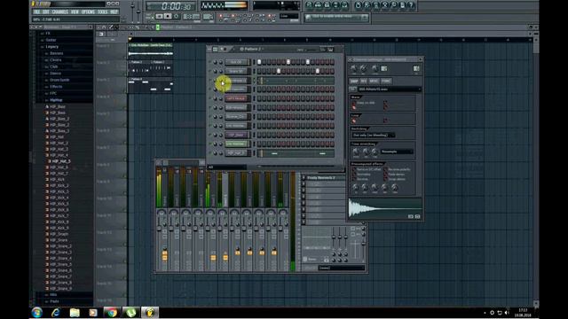Enable Reverse checkbox in precomputed effects
Viewport: 568px width, 319px height.
354,179
